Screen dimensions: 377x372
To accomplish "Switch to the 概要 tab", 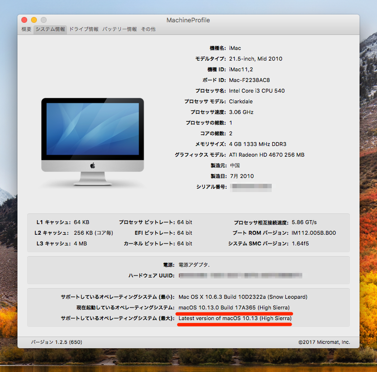I will point(26,29).
